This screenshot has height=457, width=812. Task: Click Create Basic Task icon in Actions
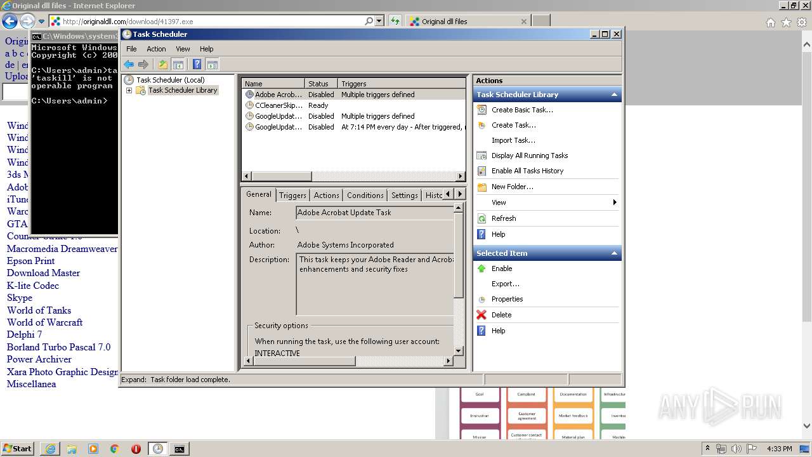pos(482,110)
